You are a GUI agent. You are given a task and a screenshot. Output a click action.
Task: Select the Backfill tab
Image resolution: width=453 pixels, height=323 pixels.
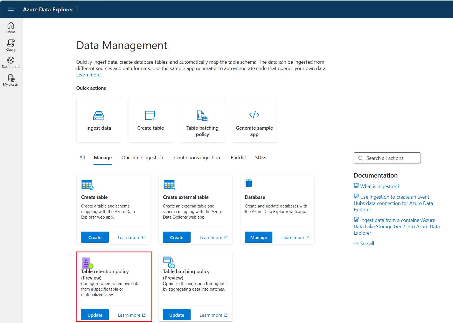pos(238,158)
